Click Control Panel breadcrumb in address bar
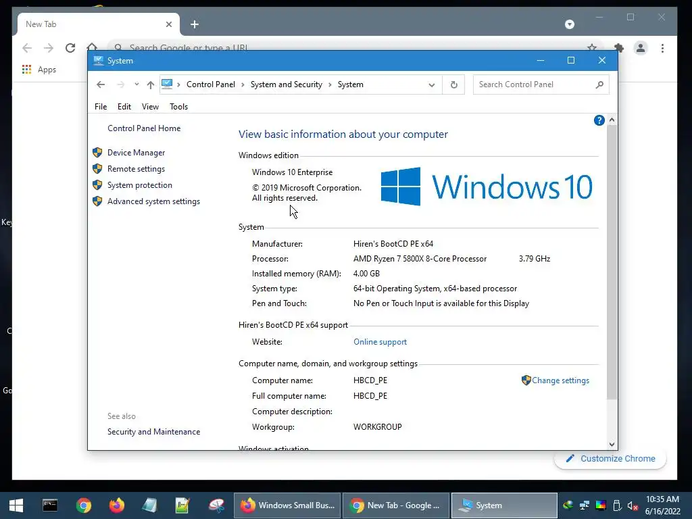Viewport: 692px width, 519px height. (211, 84)
